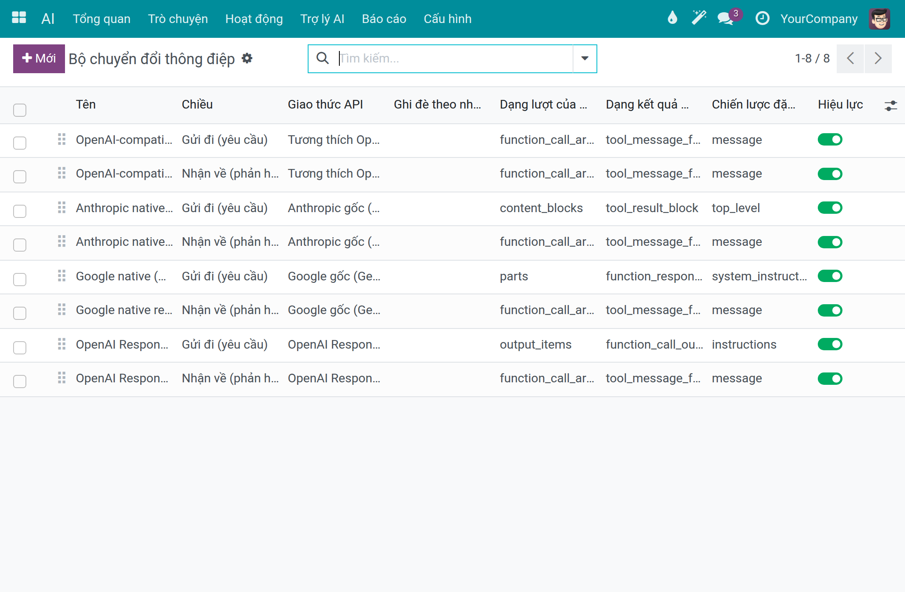905x592 pixels.
Task: Open the clock activities icon
Action: (x=762, y=18)
